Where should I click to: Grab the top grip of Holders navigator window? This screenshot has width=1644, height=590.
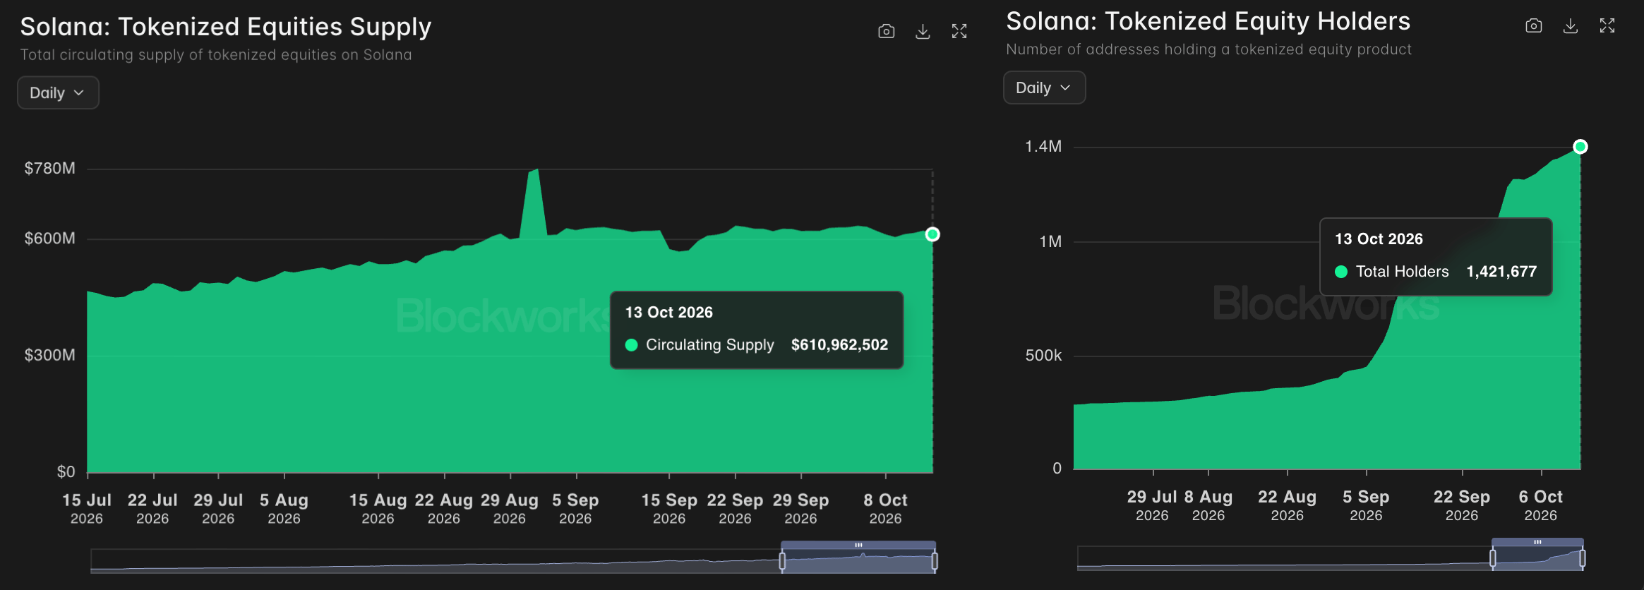1537,542
